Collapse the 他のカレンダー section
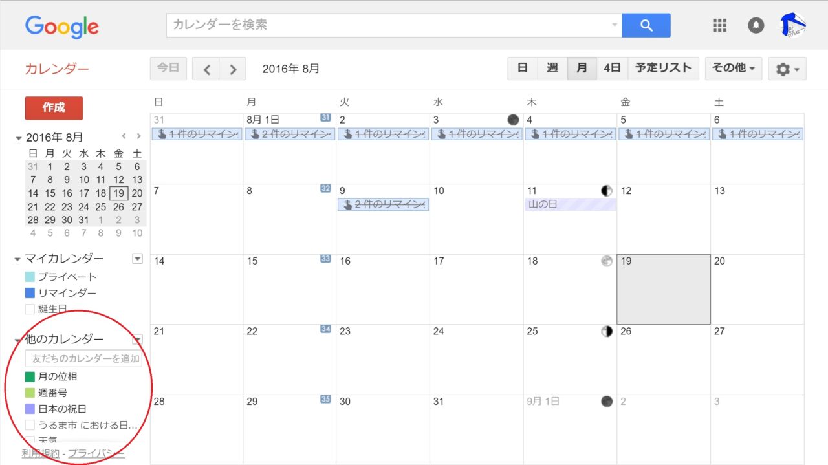828x465 pixels. pyautogui.click(x=18, y=340)
